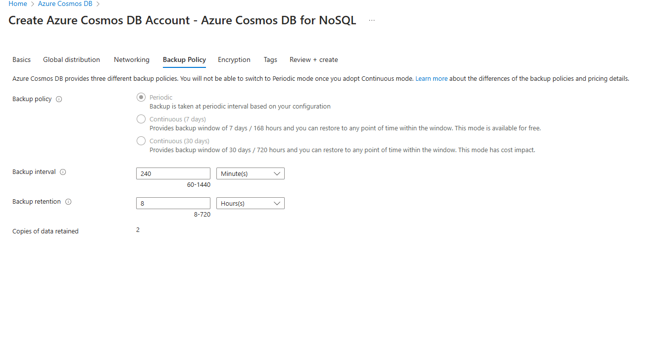Click the Backup retention label text
The height and width of the screenshot is (338, 661).
[x=37, y=202]
